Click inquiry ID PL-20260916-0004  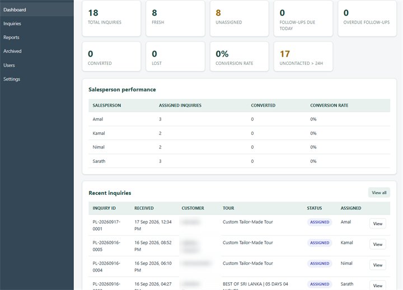pyautogui.click(x=106, y=266)
